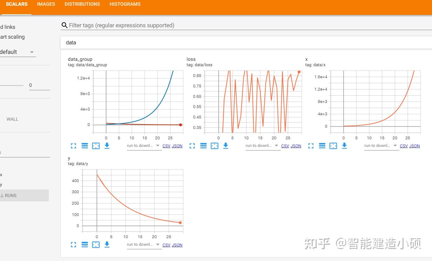Collapse the data section header
This screenshot has width=432, height=261.
tap(70, 42)
